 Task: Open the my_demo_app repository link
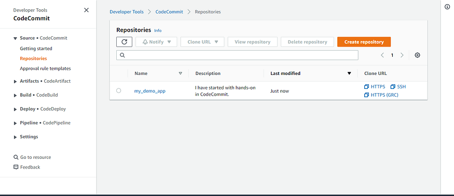pyautogui.click(x=150, y=91)
